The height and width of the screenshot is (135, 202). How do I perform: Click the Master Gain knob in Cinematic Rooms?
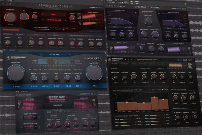(x=151, y=49)
